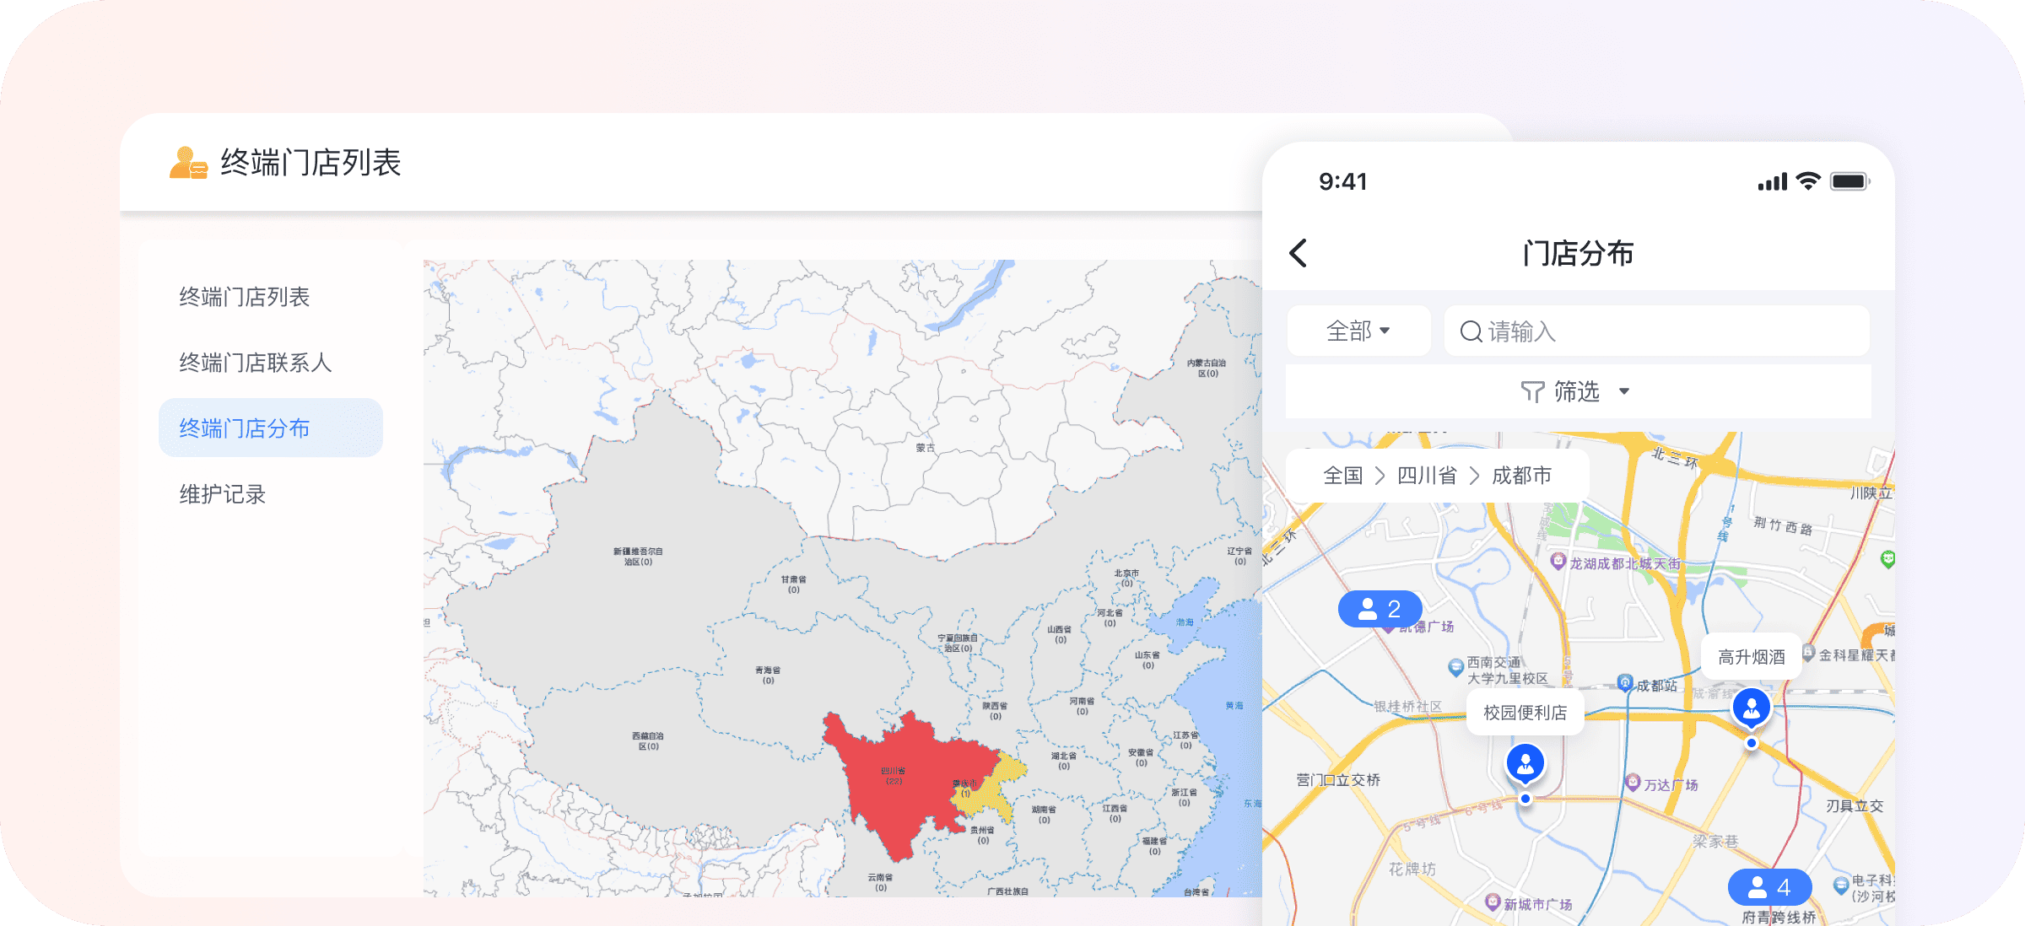
Task: Tap the blue store pin under 高升烟酒
Action: [1751, 708]
